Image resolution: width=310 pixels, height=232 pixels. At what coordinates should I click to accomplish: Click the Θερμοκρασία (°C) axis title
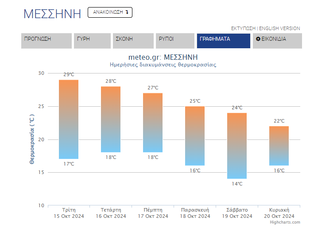(x=32, y=139)
